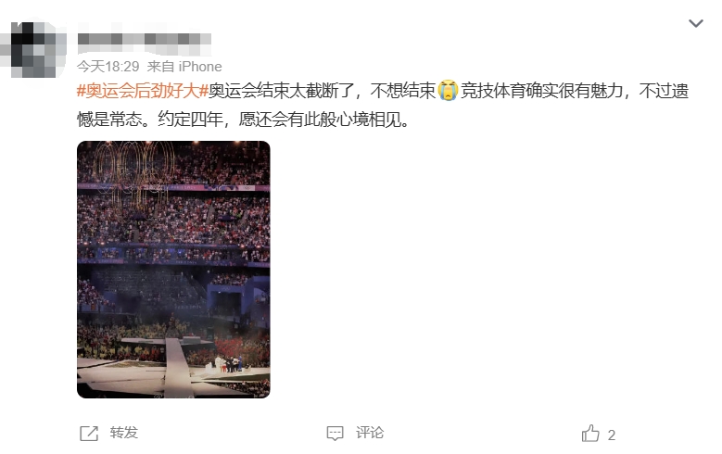This screenshot has width=722, height=454.
Task: Click the repost share arrow icon
Action: [x=89, y=434]
